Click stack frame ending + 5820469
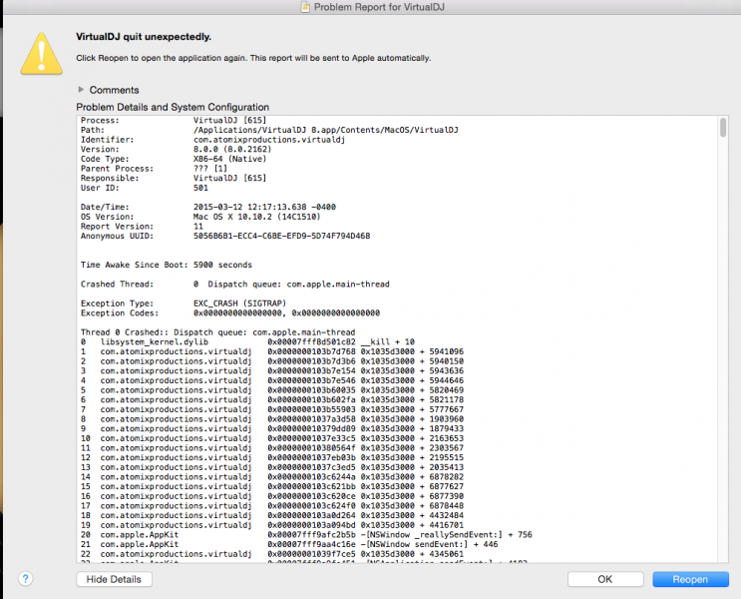This screenshot has width=741, height=599. [272, 390]
